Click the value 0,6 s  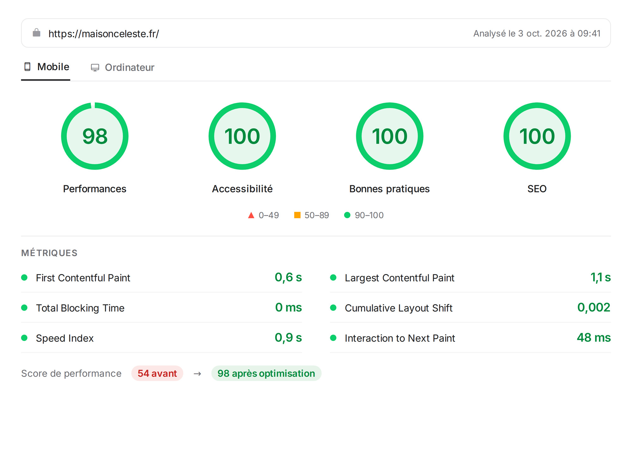pos(288,278)
